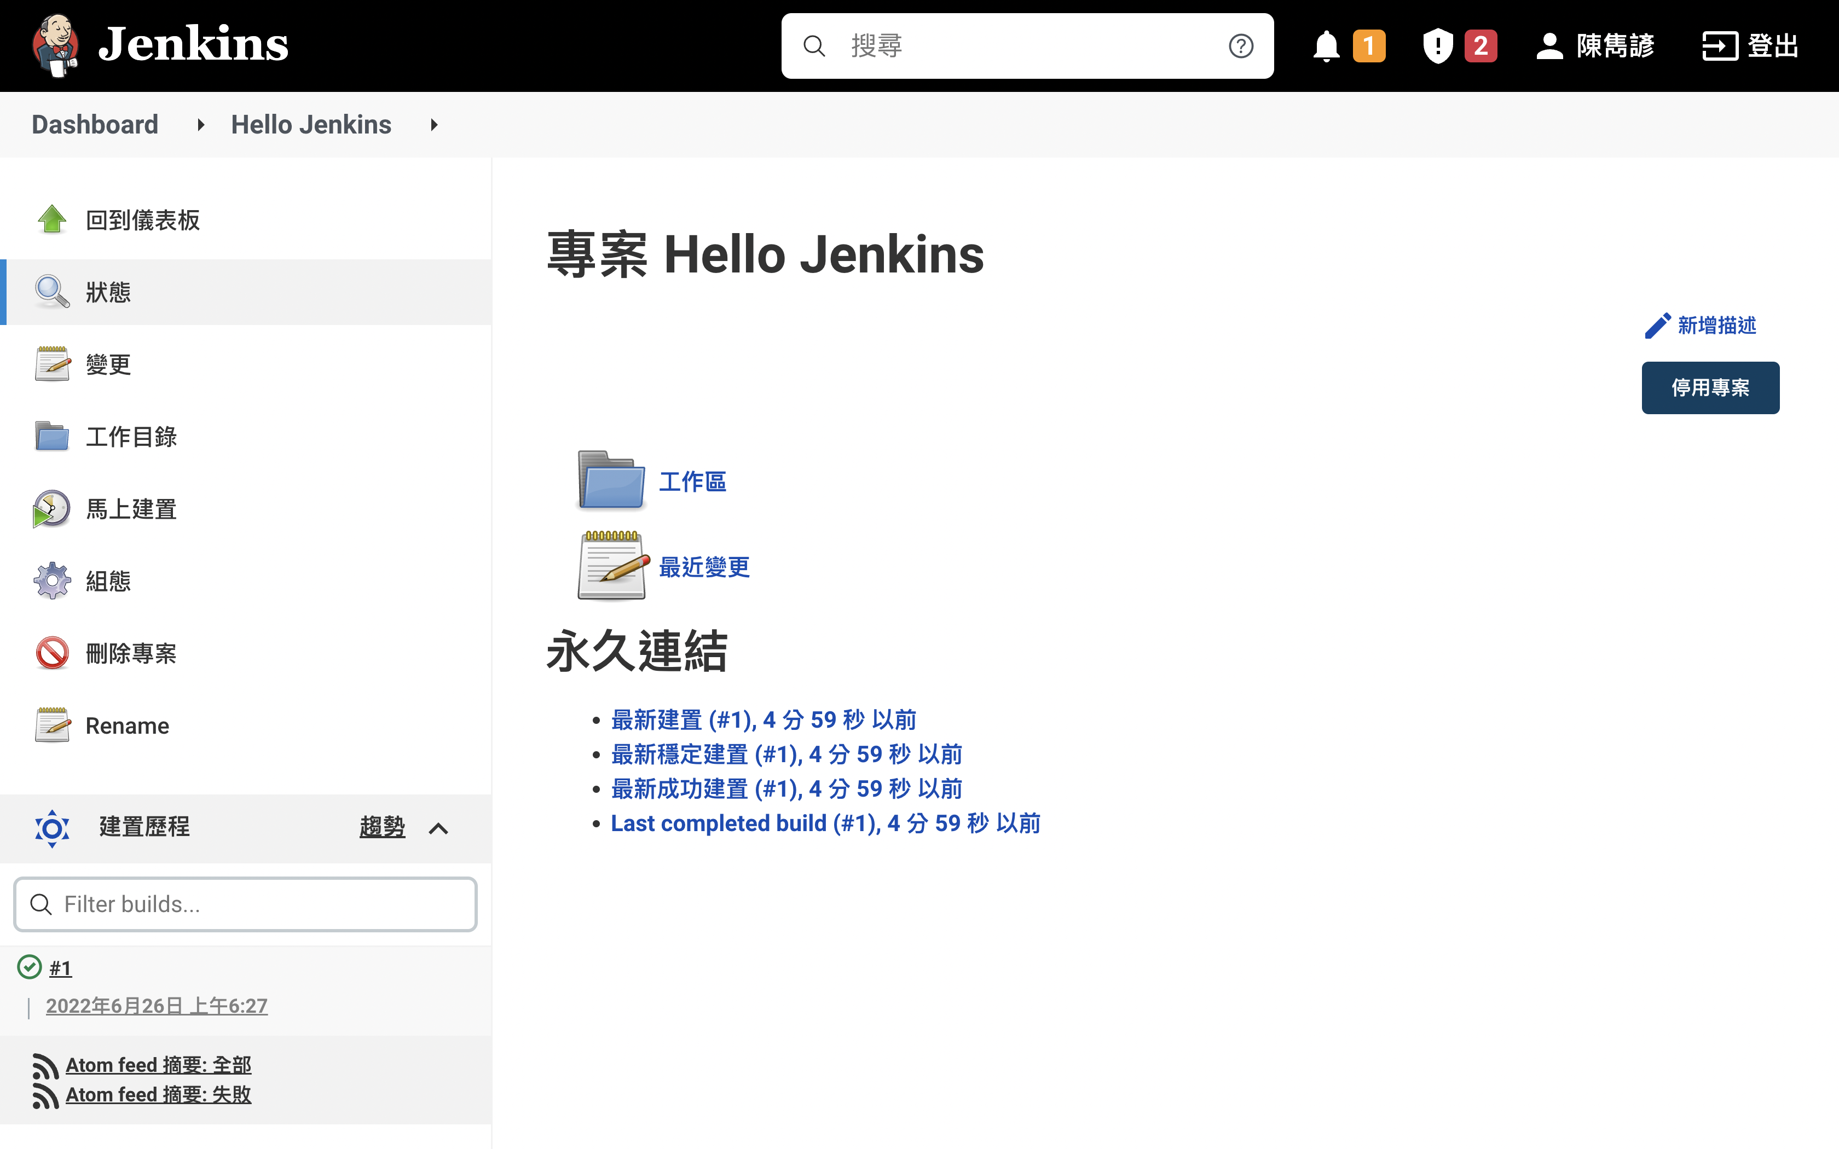Click the build date 2022年6月26日 上午6:27
This screenshot has width=1839, height=1149.
click(157, 1006)
